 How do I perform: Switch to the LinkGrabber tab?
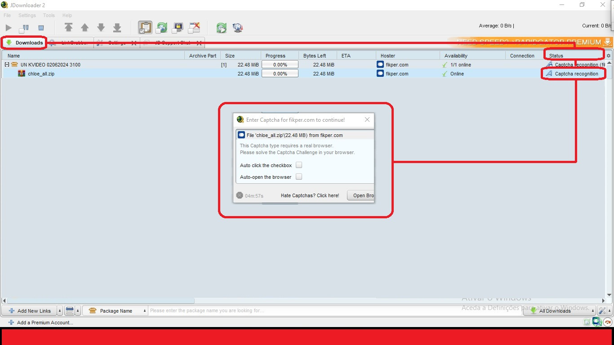70,43
